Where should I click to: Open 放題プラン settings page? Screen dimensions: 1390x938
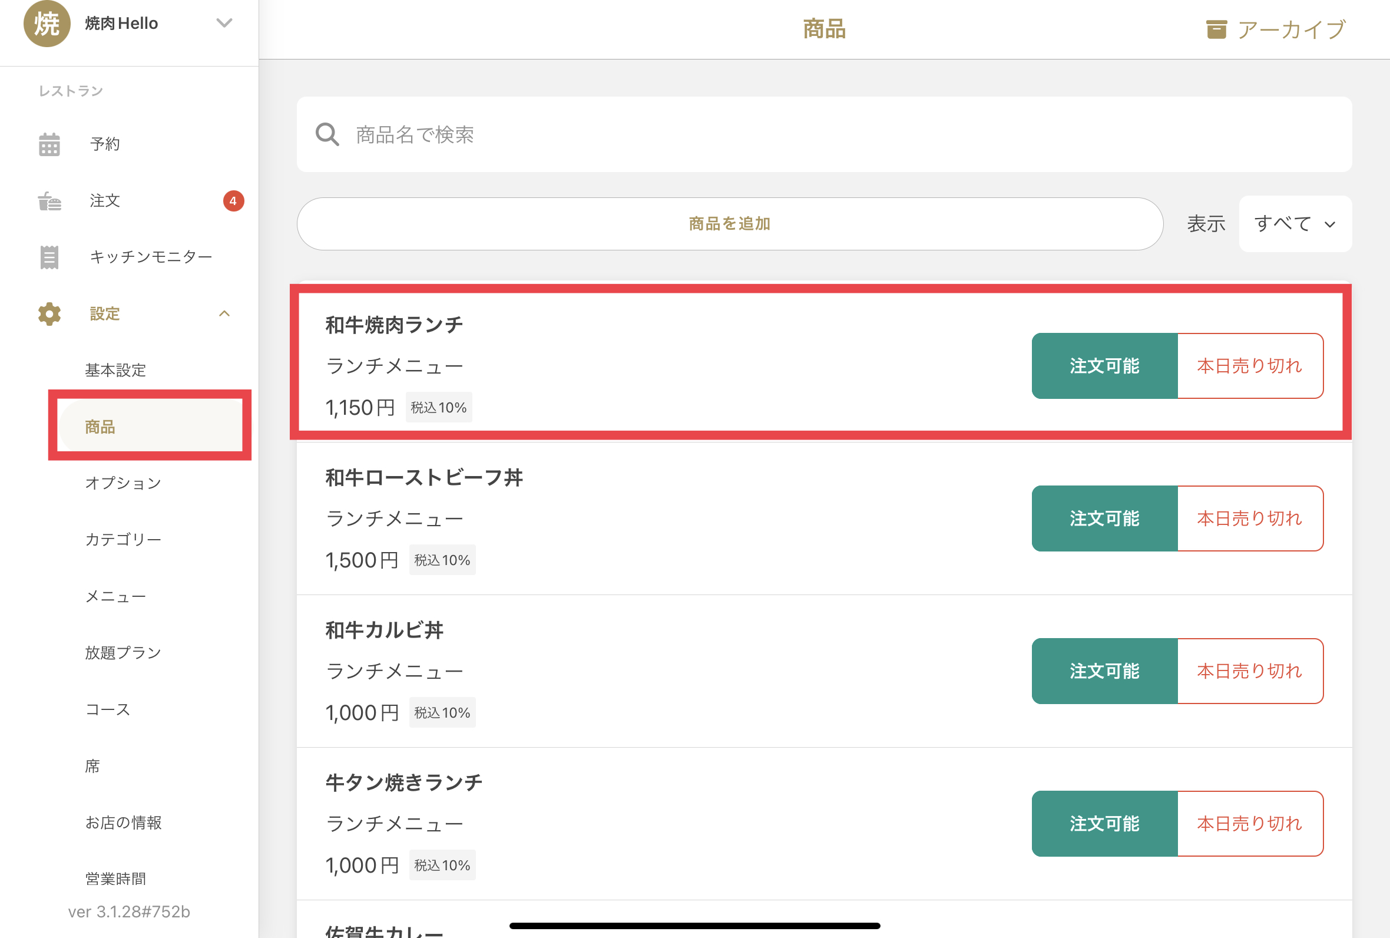pos(123,653)
